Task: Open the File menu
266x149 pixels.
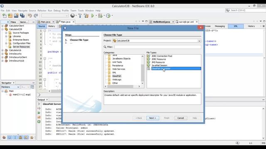Action: pos(2,10)
